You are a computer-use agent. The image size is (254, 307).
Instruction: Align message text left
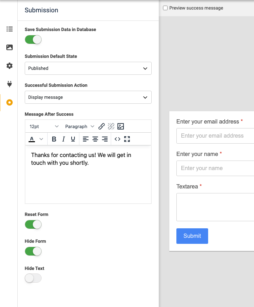(x=85, y=139)
